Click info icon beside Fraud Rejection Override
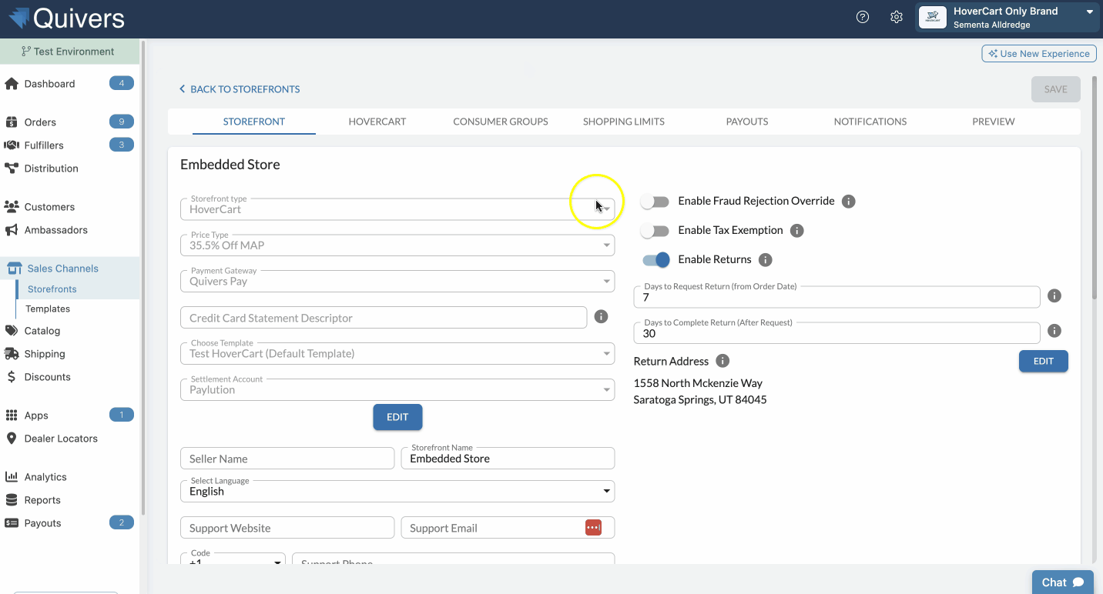 coord(849,201)
